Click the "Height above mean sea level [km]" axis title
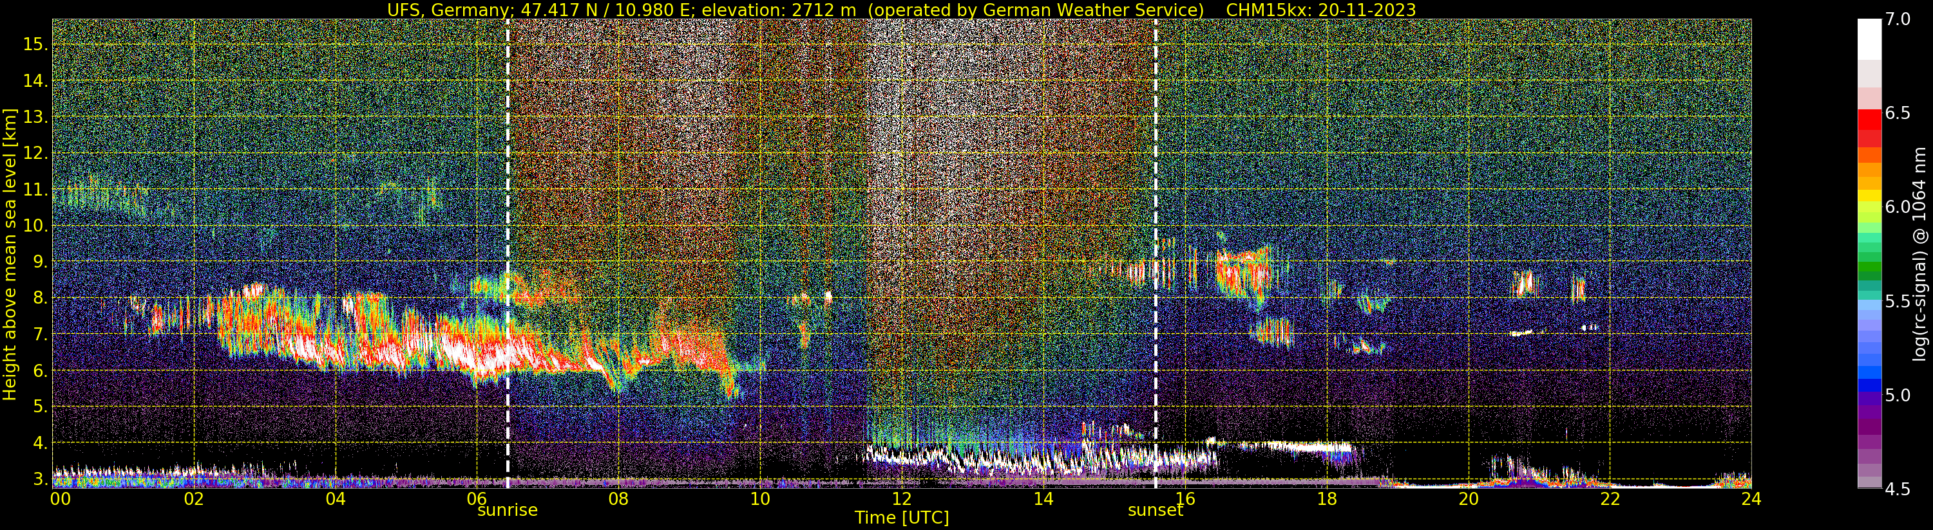 coord(10,253)
